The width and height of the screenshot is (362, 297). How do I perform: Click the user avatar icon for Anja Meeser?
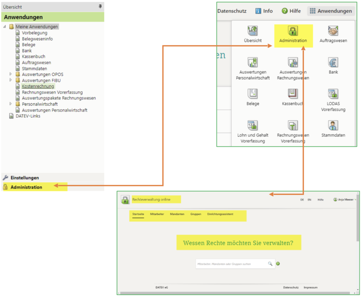(x=335, y=200)
